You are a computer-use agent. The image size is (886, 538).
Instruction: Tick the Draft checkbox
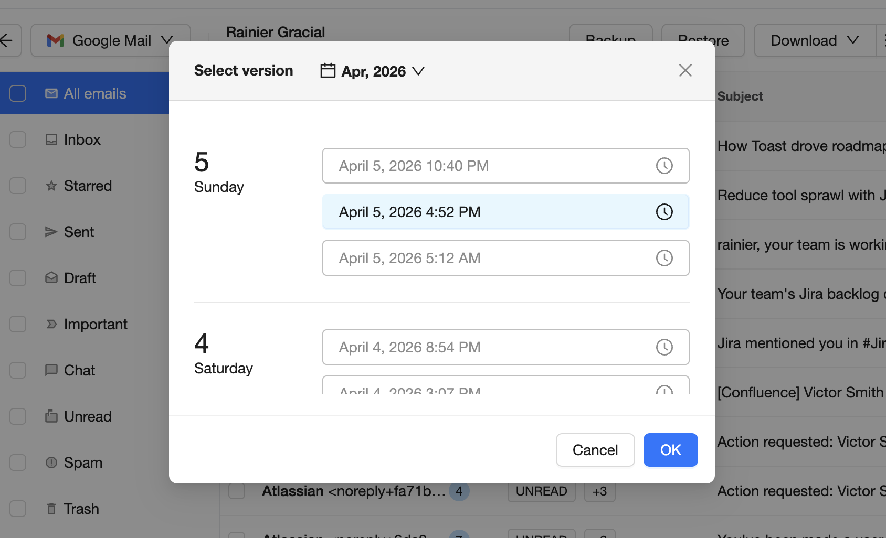click(18, 278)
